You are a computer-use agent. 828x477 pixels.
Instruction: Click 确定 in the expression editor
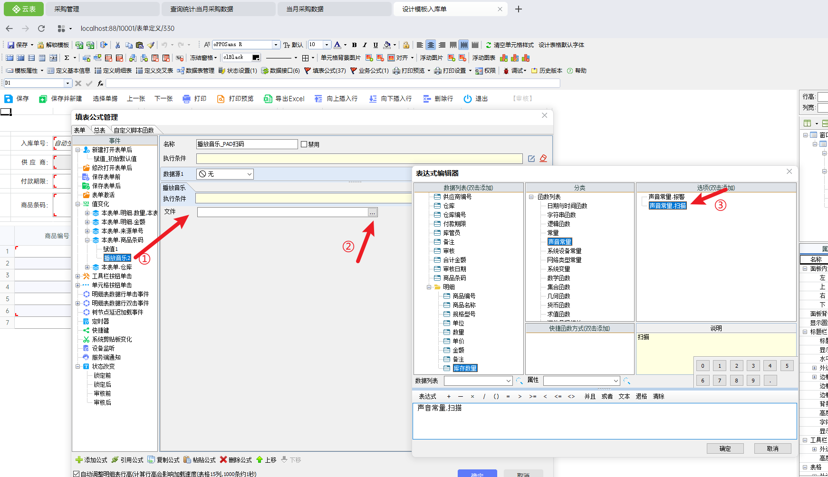(725, 448)
